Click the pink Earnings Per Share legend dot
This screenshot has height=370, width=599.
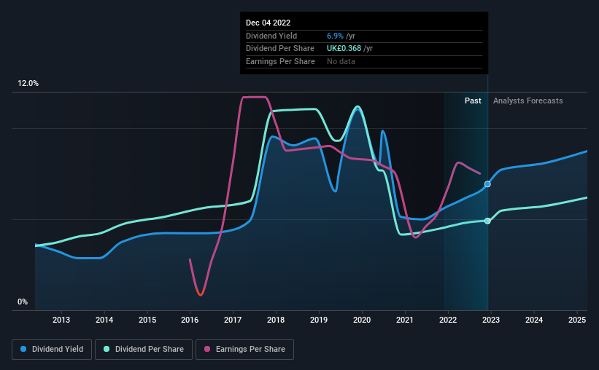[207, 349]
